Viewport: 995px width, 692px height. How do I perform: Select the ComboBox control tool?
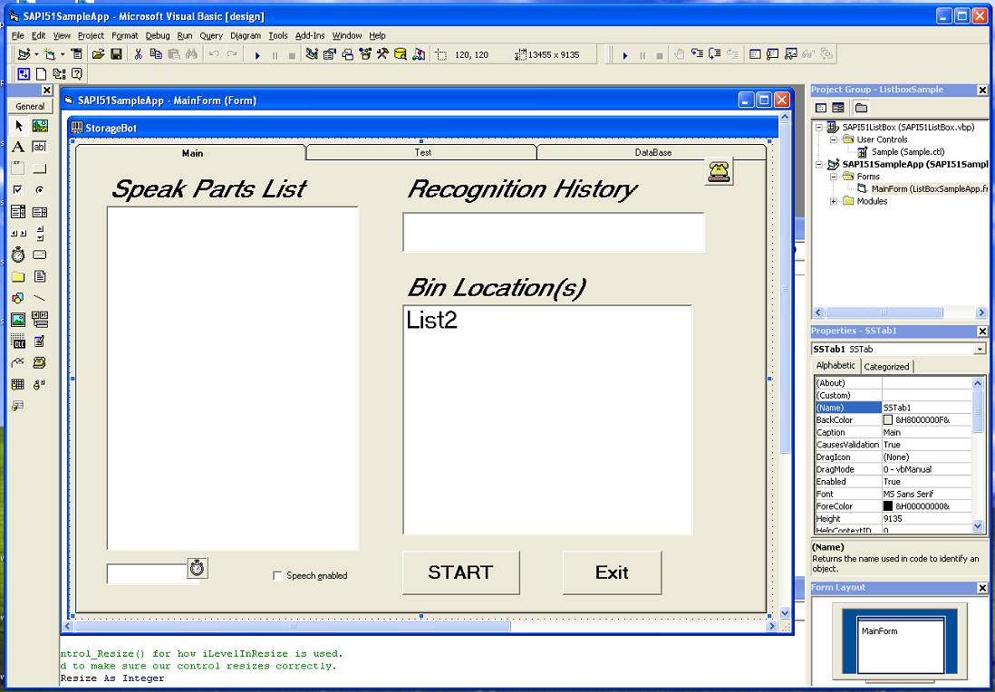(x=18, y=211)
